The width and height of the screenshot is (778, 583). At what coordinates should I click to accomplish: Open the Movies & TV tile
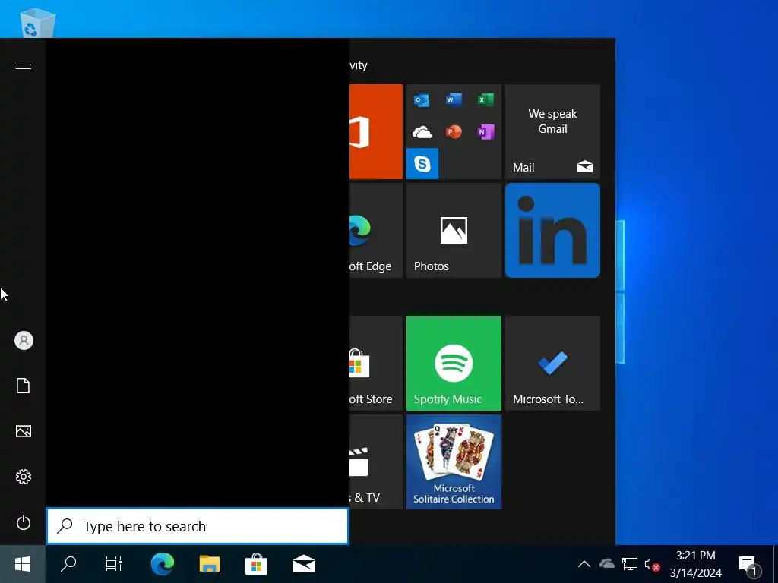click(375, 462)
